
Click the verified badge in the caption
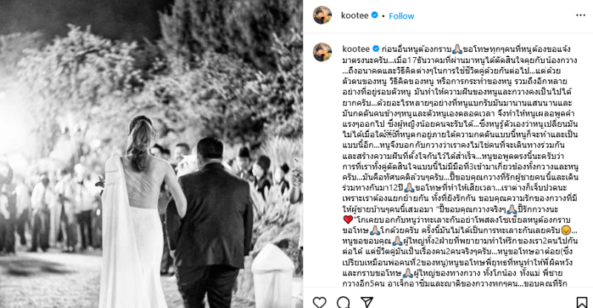(x=376, y=49)
